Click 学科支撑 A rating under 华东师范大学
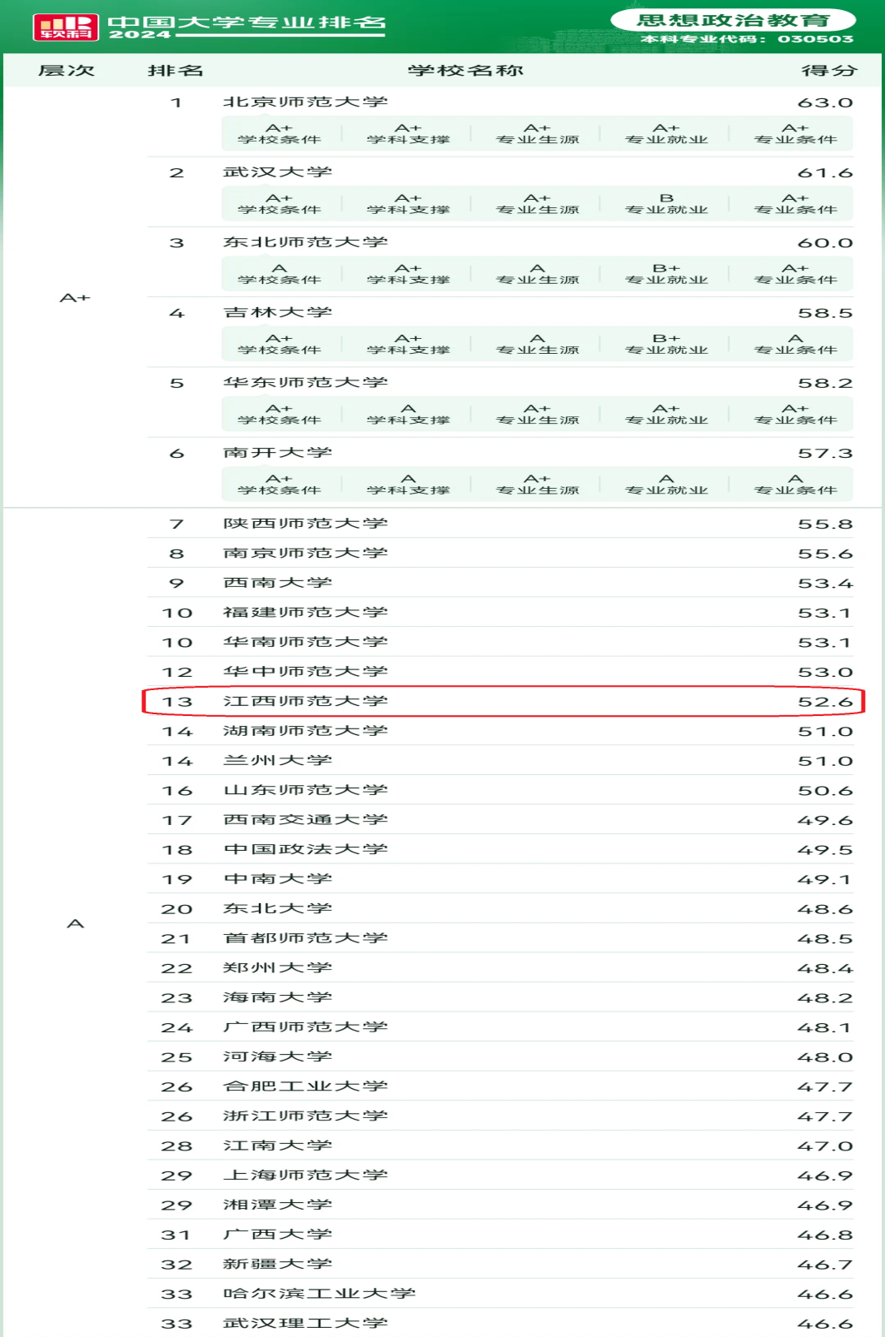Viewport: 885px width, 1337px height. point(408,414)
